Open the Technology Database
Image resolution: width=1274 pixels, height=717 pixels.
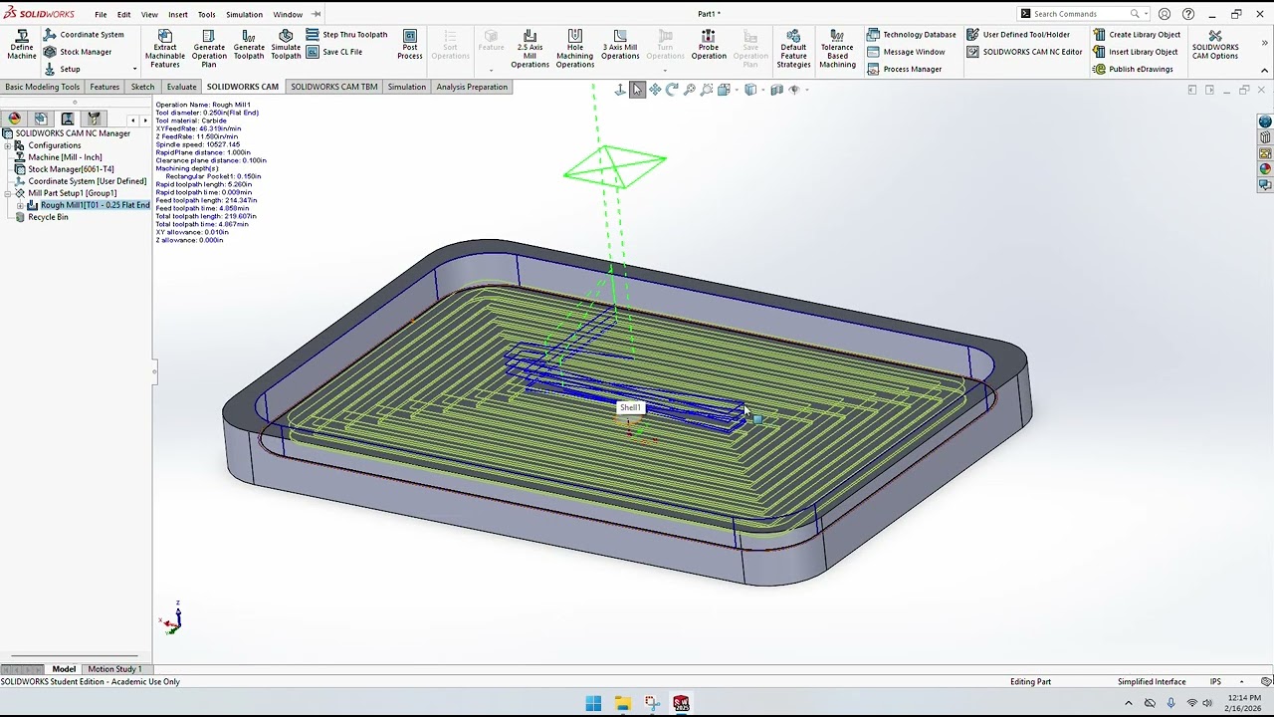911,35
